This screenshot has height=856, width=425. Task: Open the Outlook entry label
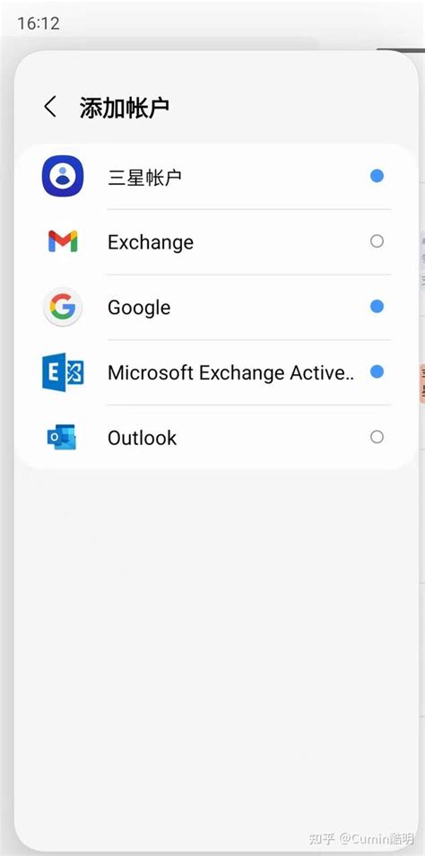pos(143,438)
